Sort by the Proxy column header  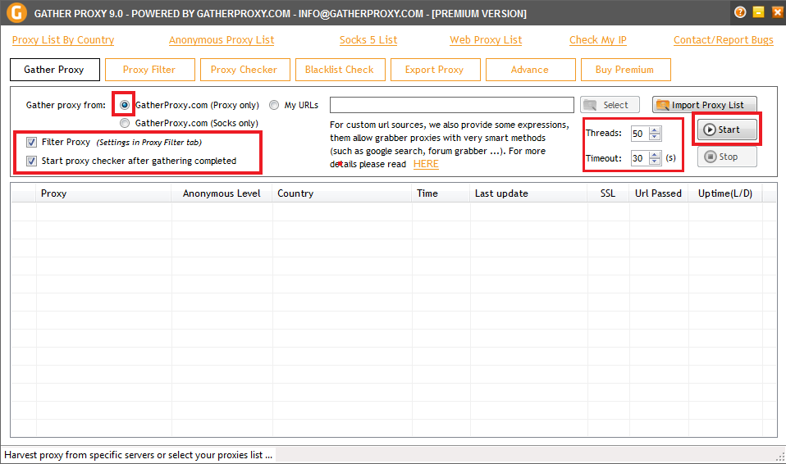tap(103, 193)
